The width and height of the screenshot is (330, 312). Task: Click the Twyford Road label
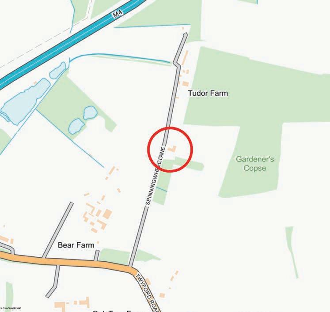(x=148, y=293)
